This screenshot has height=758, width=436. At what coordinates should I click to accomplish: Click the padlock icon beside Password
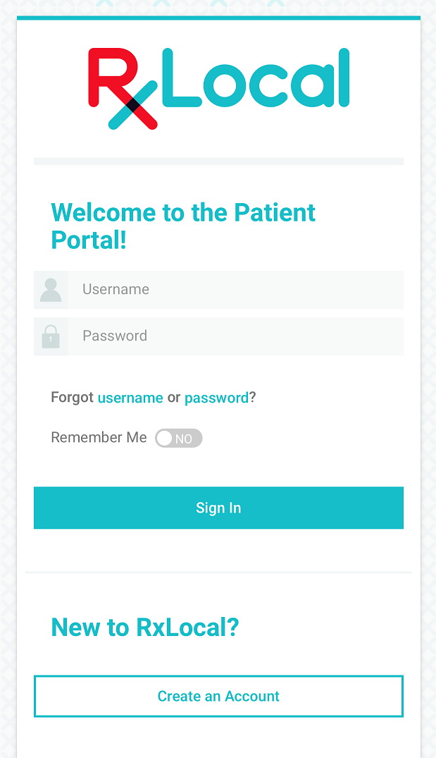[51, 336]
